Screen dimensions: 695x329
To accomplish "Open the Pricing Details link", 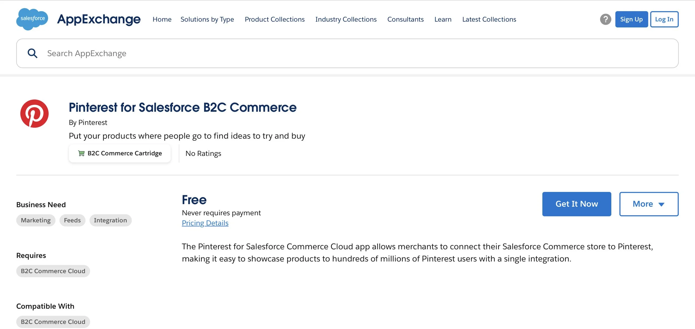I will (x=205, y=223).
